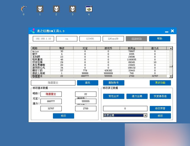The height and width of the screenshot is (146, 190).
Task: Click the grey 连接成功 connect button
Action: (136, 39)
